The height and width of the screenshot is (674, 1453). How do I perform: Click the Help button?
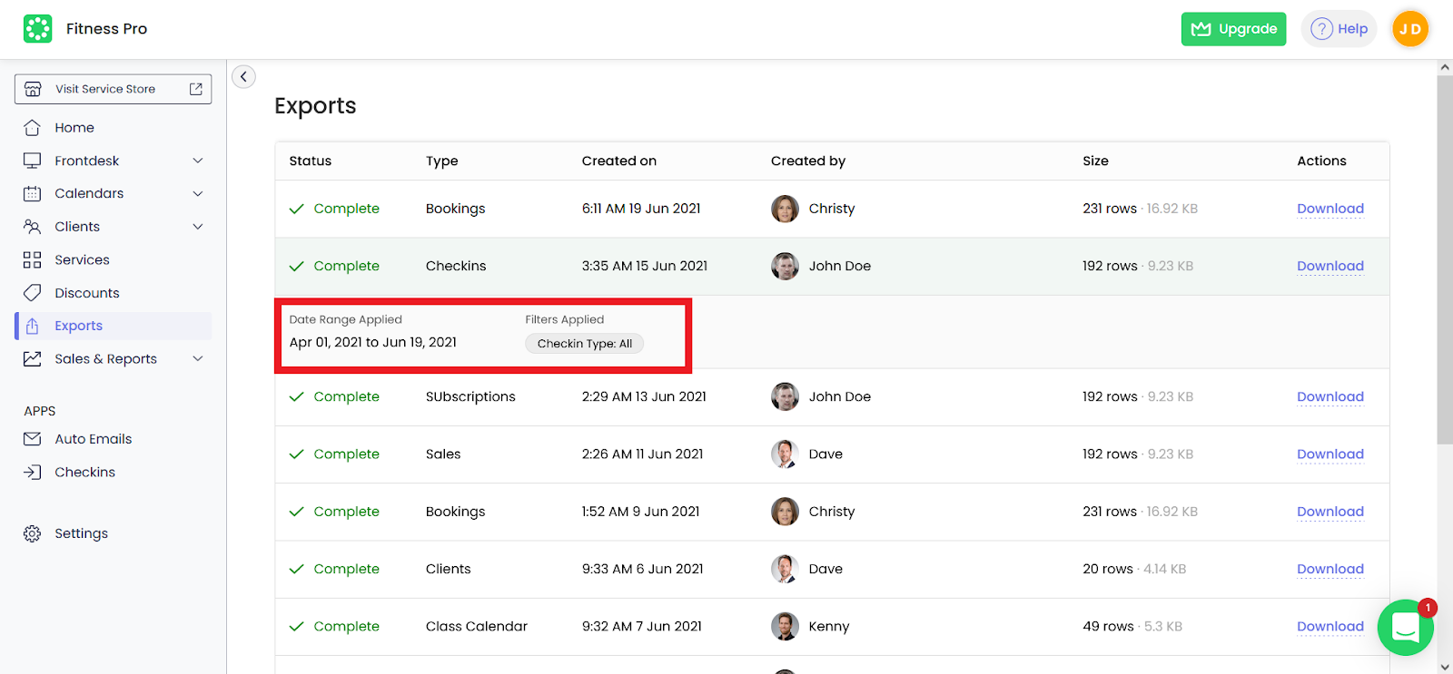tap(1339, 29)
